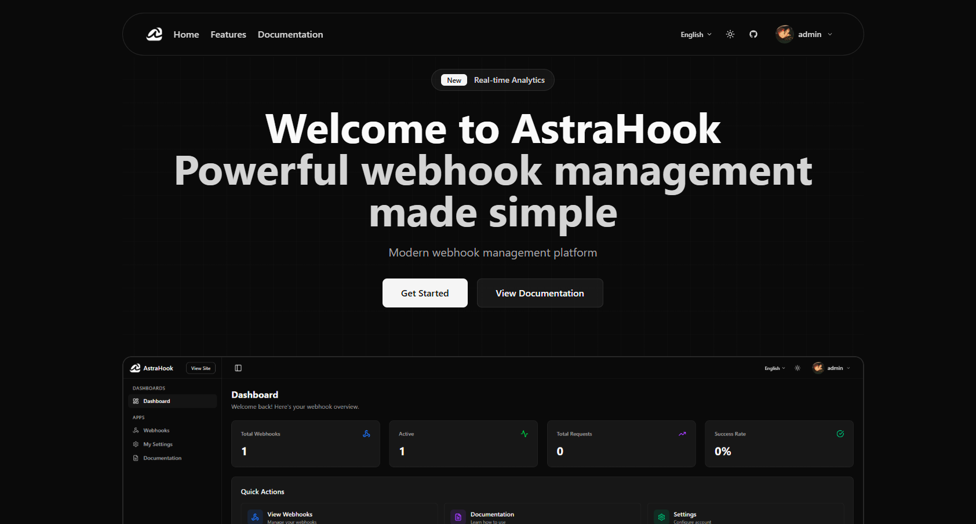Toggle light mode with the sun icon

[x=730, y=34]
